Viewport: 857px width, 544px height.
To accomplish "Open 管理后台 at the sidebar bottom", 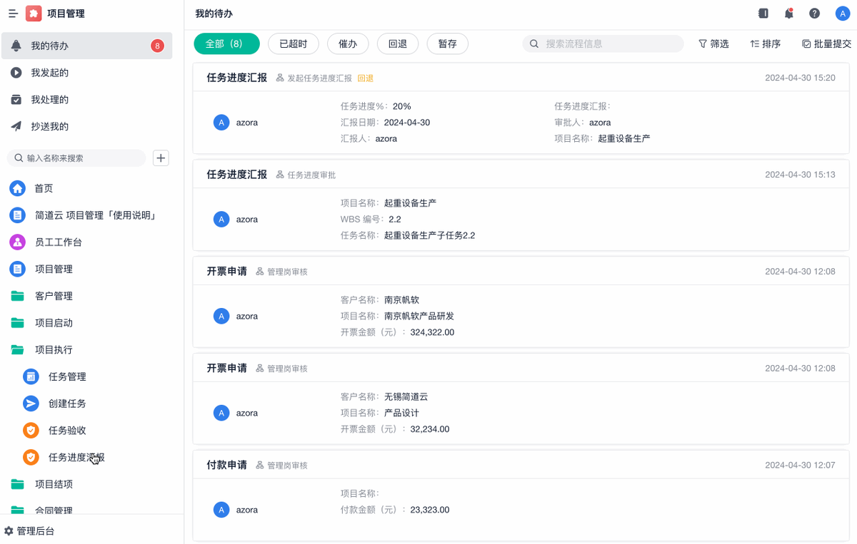I will (35, 531).
